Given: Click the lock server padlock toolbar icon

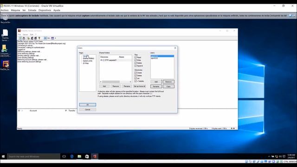Looking at the screenshot, I should (x=24, y=38).
